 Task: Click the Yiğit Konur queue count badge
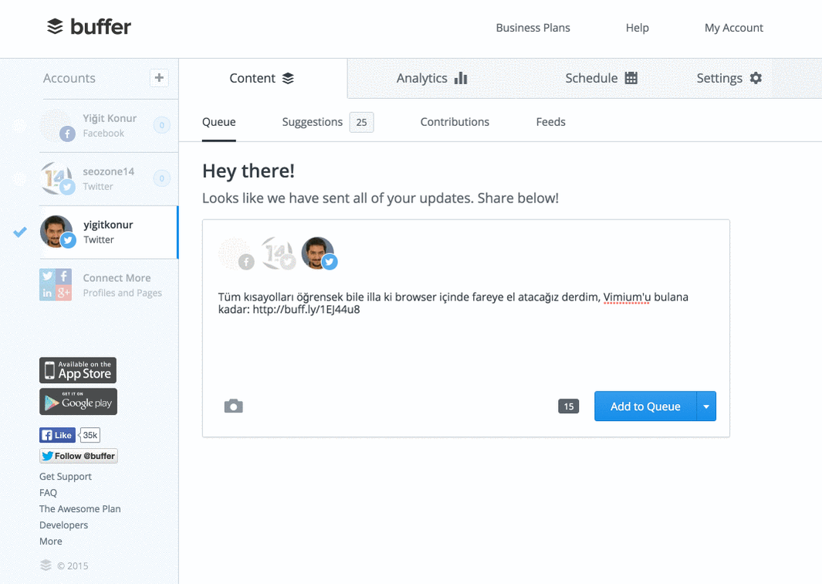click(161, 125)
